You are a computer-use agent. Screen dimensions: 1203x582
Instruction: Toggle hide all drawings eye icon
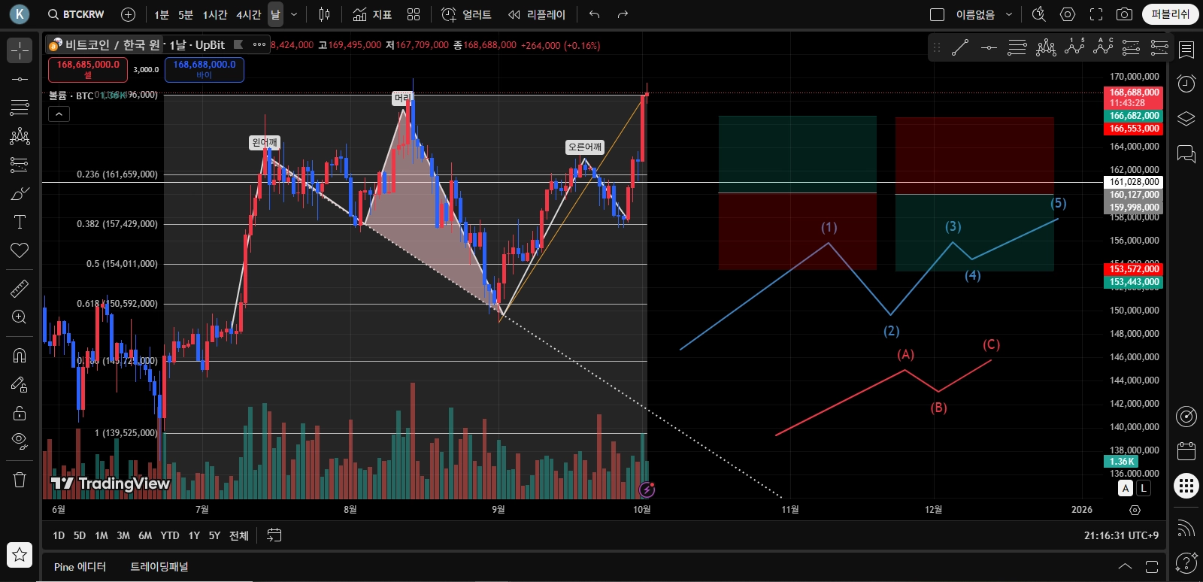click(x=20, y=441)
